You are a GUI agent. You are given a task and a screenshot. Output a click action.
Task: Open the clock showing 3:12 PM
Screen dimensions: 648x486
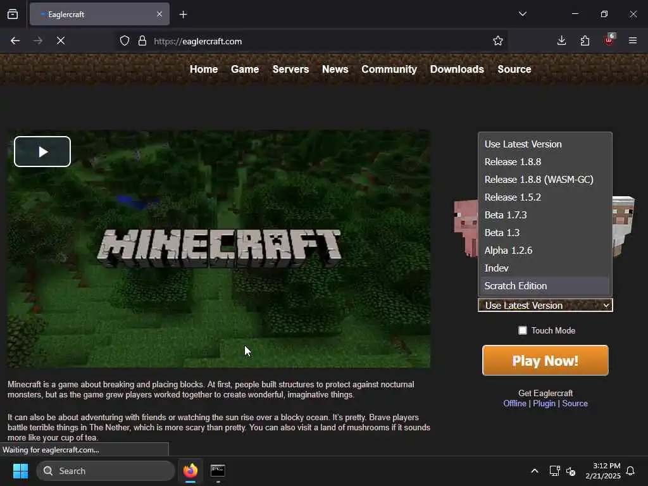(x=603, y=471)
